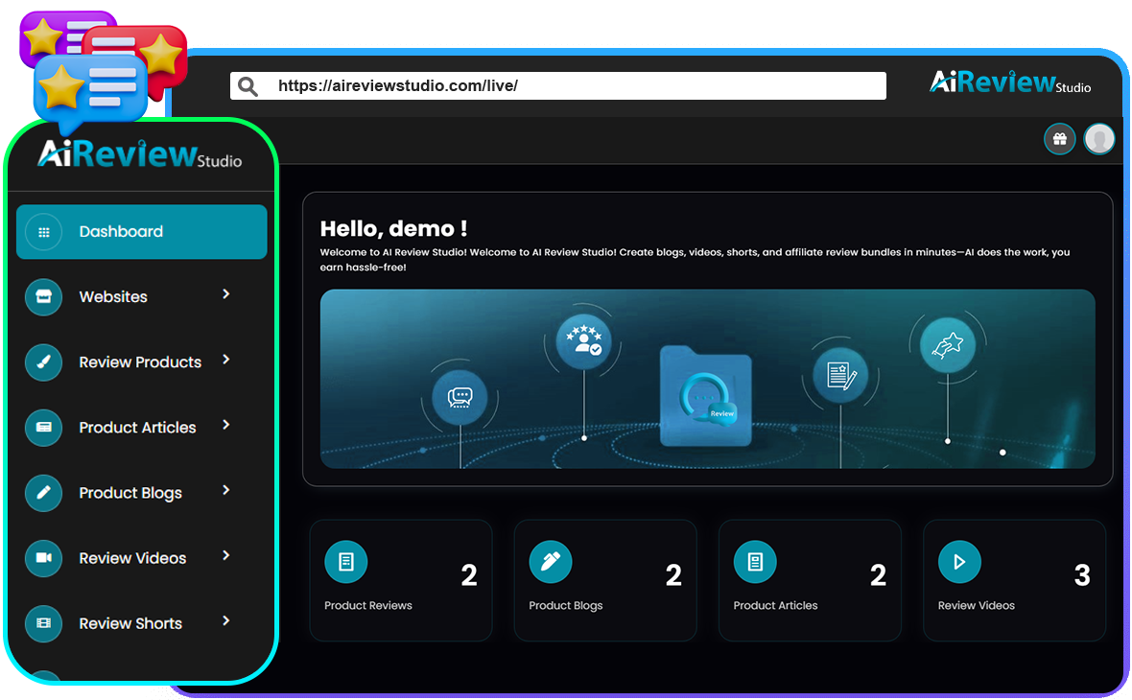The image size is (1132, 700).
Task: Click the welcome banner image
Action: 707,379
